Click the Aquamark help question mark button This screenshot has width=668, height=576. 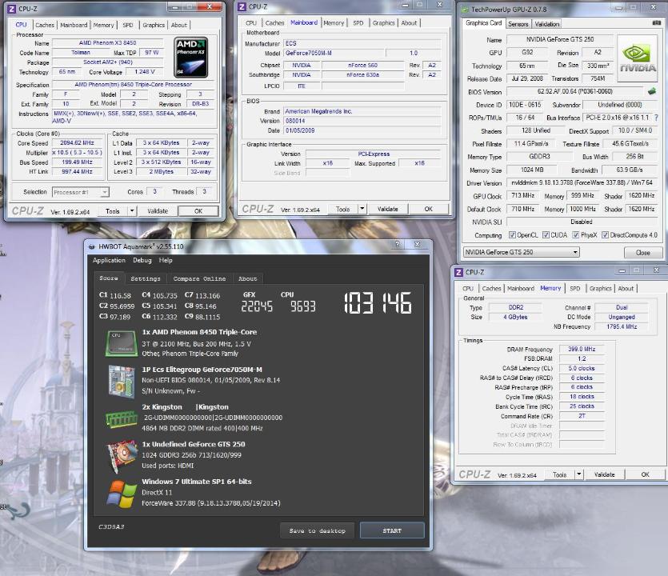pos(397,244)
